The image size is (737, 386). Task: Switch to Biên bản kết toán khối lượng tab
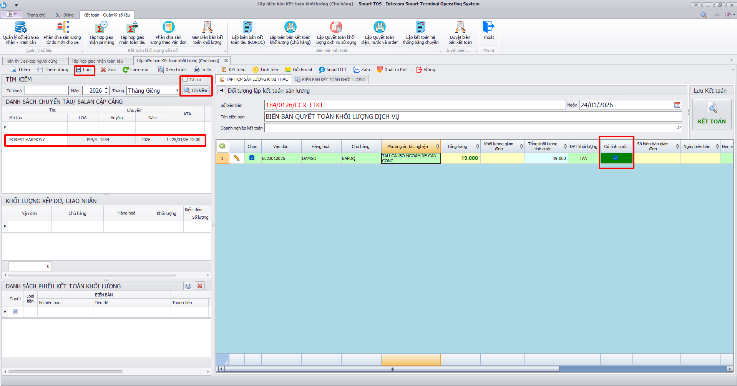pyautogui.click(x=330, y=80)
